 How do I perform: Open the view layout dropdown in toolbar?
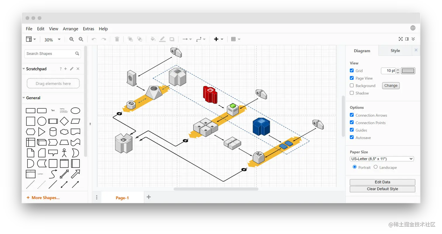coord(31,39)
